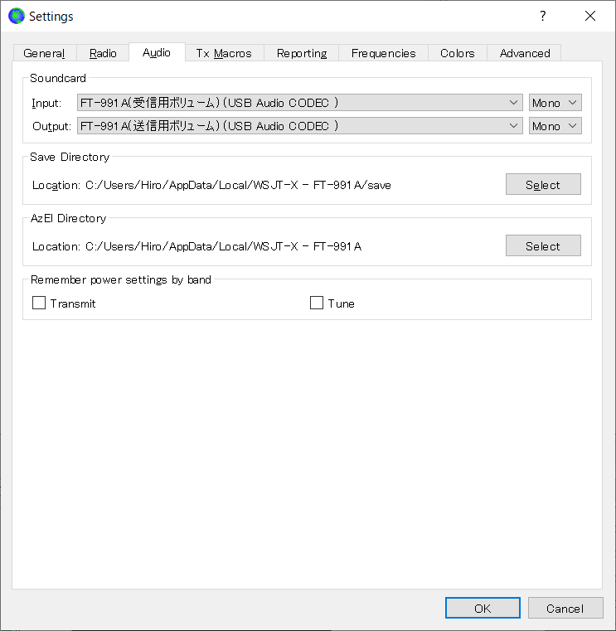The height and width of the screenshot is (631, 616).
Task: Click Select for the Save Directory
Action: pyautogui.click(x=543, y=185)
